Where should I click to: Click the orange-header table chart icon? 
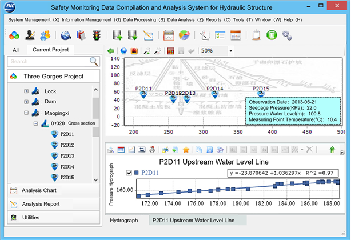tap(236, 35)
